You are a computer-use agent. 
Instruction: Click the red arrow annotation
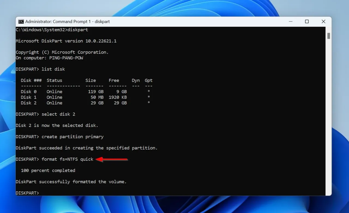(x=112, y=159)
